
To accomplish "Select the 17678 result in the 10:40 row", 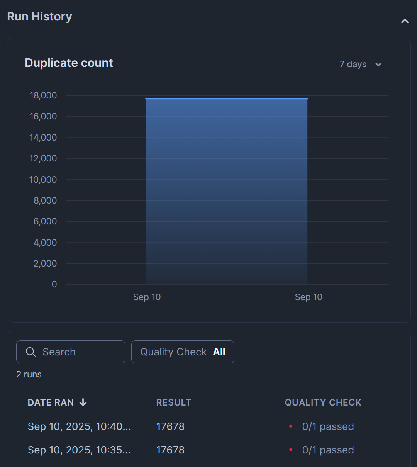I will tap(170, 426).
